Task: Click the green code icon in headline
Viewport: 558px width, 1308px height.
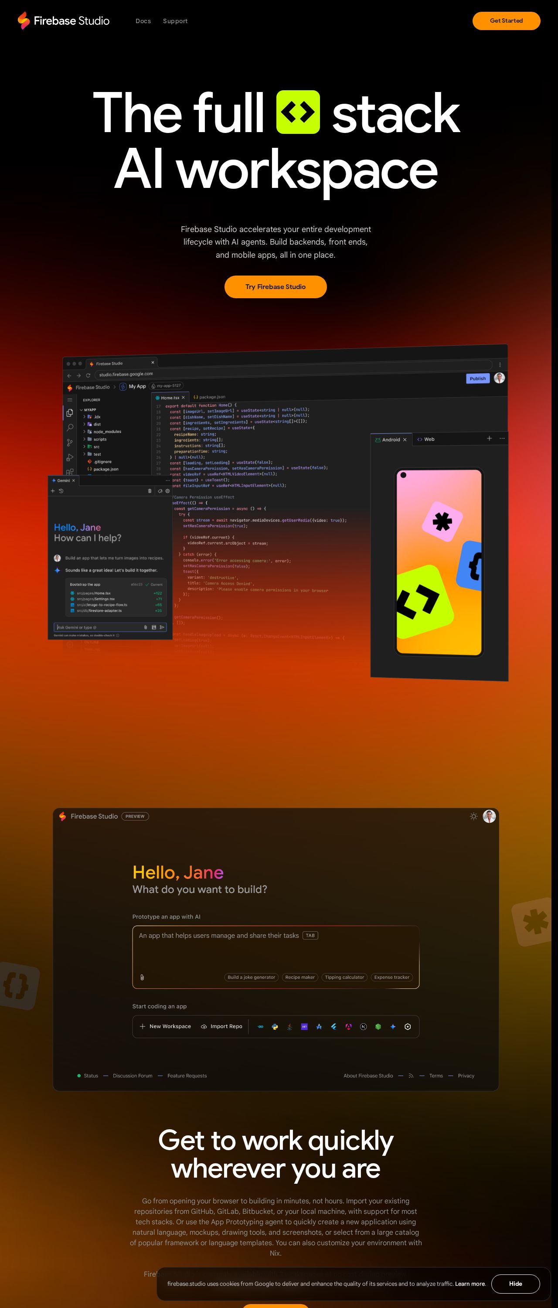Action: 298,112
